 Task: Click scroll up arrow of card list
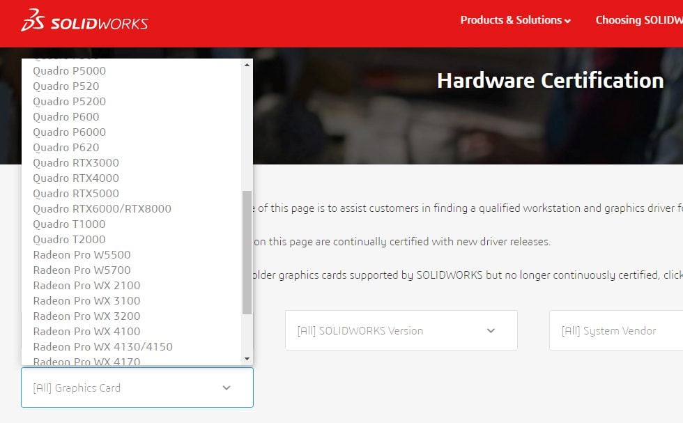point(247,65)
